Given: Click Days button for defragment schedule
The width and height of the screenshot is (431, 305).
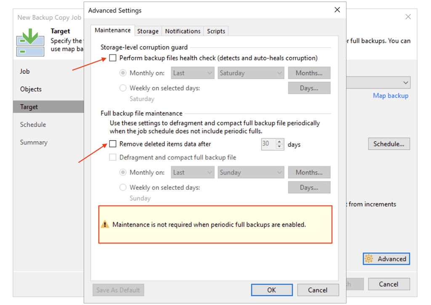Looking at the screenshot, I should click(309, 188).
